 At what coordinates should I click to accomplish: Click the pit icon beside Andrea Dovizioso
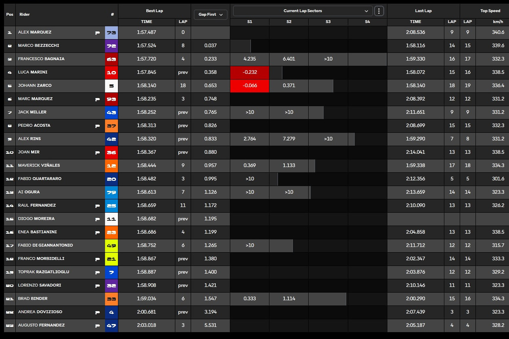(x=97, y=312)
